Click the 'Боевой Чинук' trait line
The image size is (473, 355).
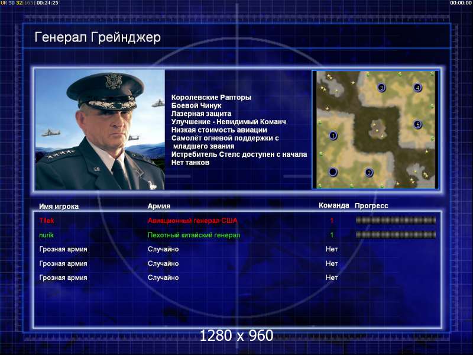(x=196, y=105)
